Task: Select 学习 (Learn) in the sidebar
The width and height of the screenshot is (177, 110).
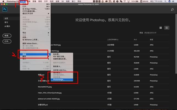Action: (x=6, y=22)
